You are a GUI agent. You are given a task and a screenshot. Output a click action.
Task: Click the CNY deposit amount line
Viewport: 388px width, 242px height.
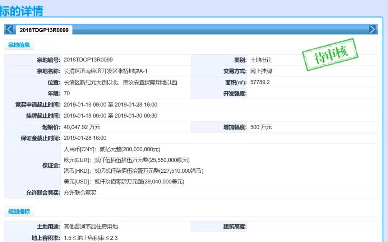(112, 149)
